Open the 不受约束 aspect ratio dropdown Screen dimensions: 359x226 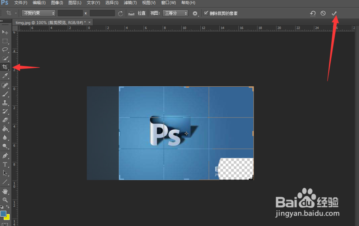[x=38, y=13]
